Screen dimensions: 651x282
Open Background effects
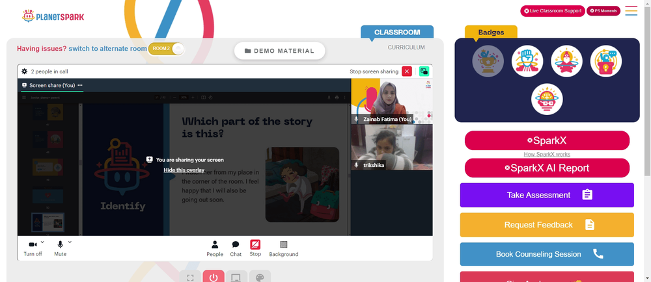[284, 248]
